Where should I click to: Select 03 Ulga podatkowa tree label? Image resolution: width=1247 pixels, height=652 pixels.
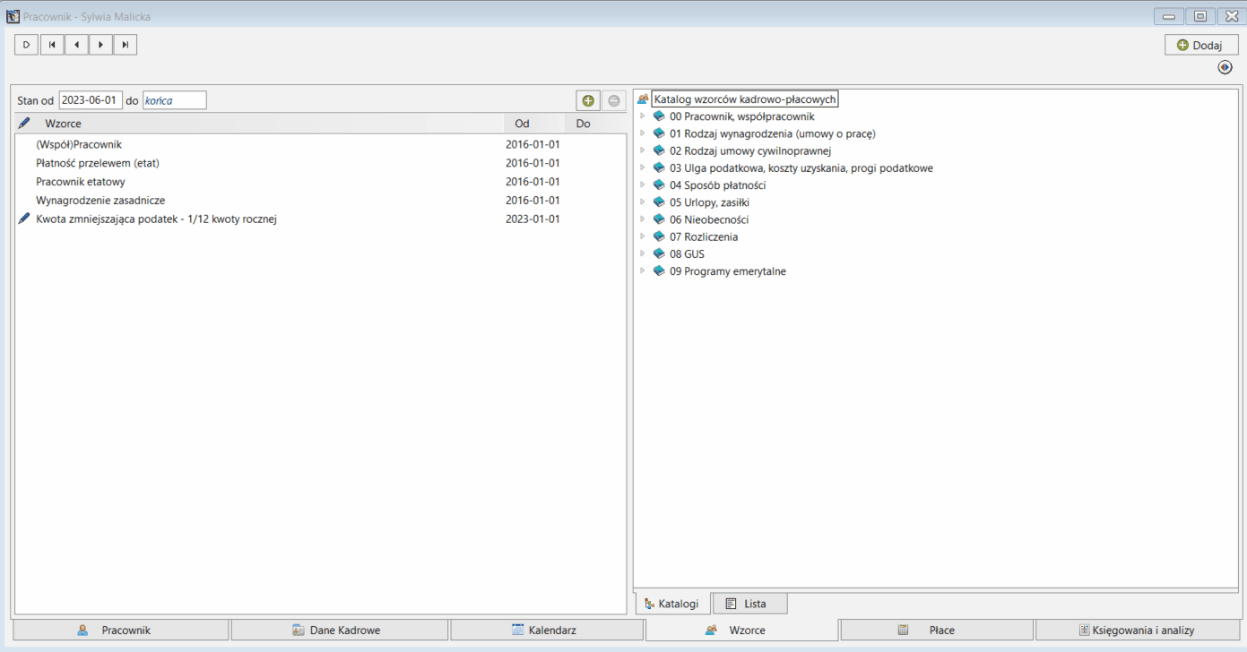(801, 168)
